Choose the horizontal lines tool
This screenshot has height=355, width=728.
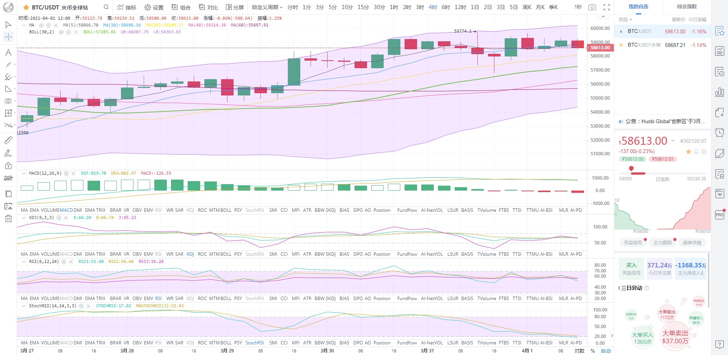8,101
